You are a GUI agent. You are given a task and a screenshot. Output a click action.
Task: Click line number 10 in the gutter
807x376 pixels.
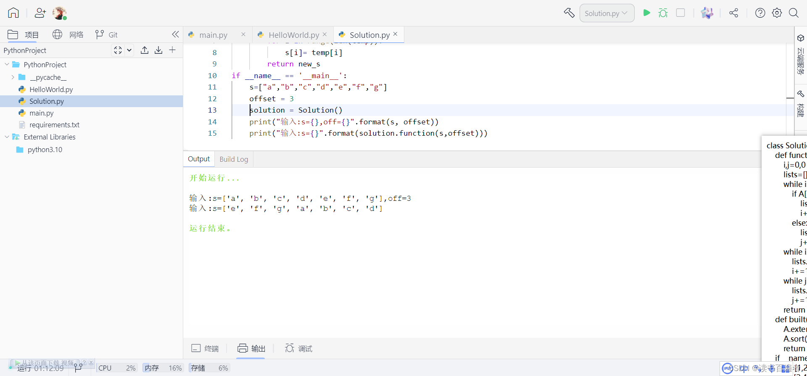click(212, 76)
